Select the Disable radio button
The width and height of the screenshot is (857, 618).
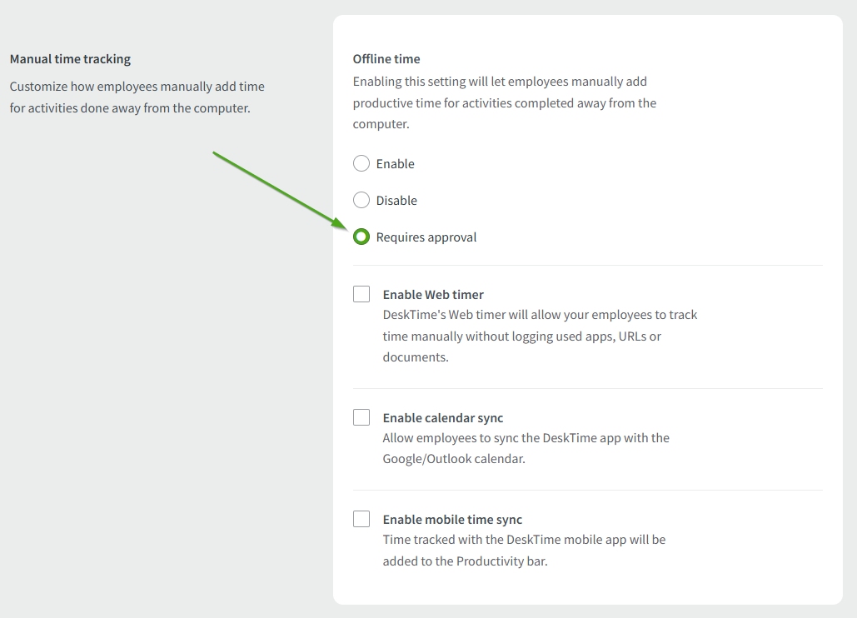click(x=361, y=200)
